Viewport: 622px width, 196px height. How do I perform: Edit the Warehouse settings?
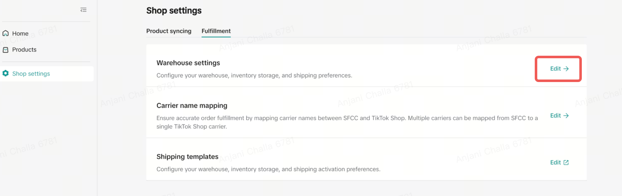(x=555, y=69)
